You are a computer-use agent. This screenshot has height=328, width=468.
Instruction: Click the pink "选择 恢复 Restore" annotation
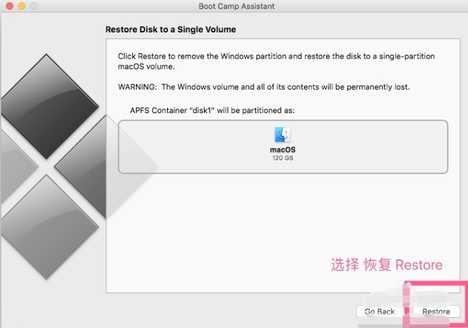386,265
